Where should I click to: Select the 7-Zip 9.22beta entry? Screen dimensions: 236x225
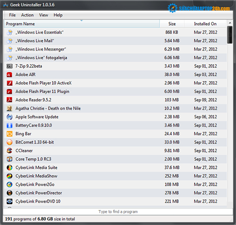29,66
